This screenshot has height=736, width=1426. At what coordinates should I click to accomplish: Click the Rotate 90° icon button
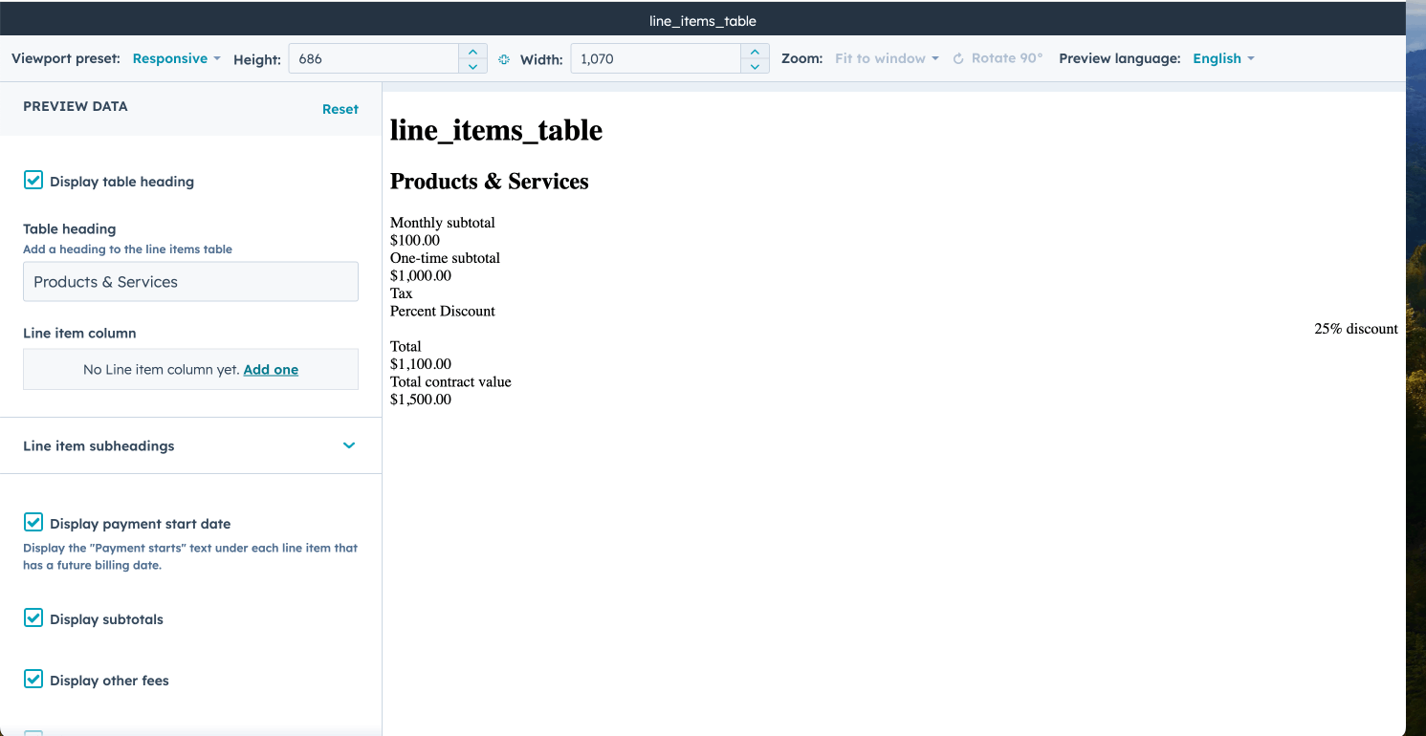[x=998, y=58]
